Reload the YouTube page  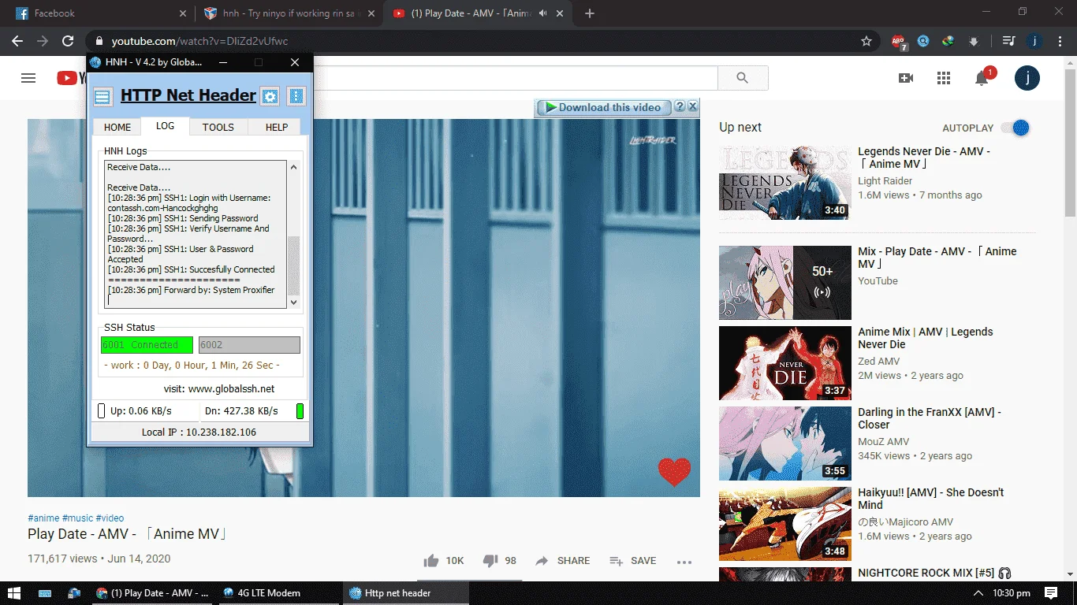[69, 41]
